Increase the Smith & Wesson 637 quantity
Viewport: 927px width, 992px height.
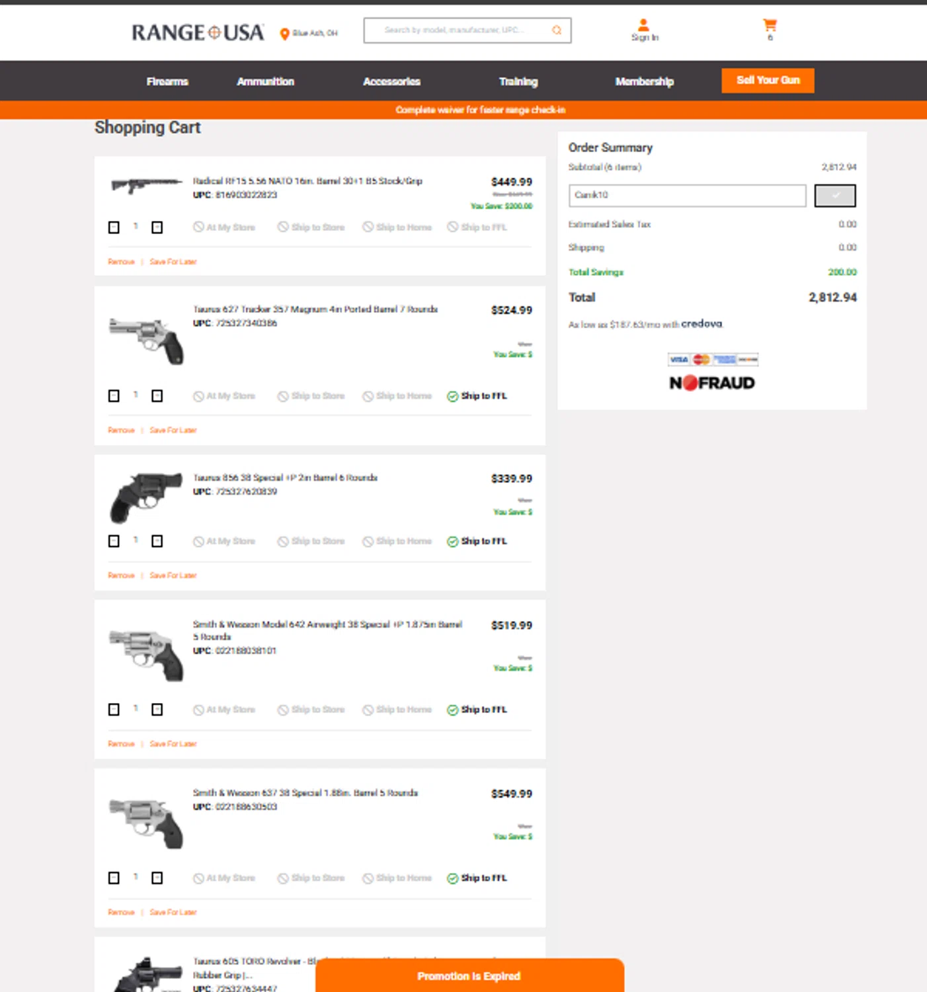[x=157, y=878]
